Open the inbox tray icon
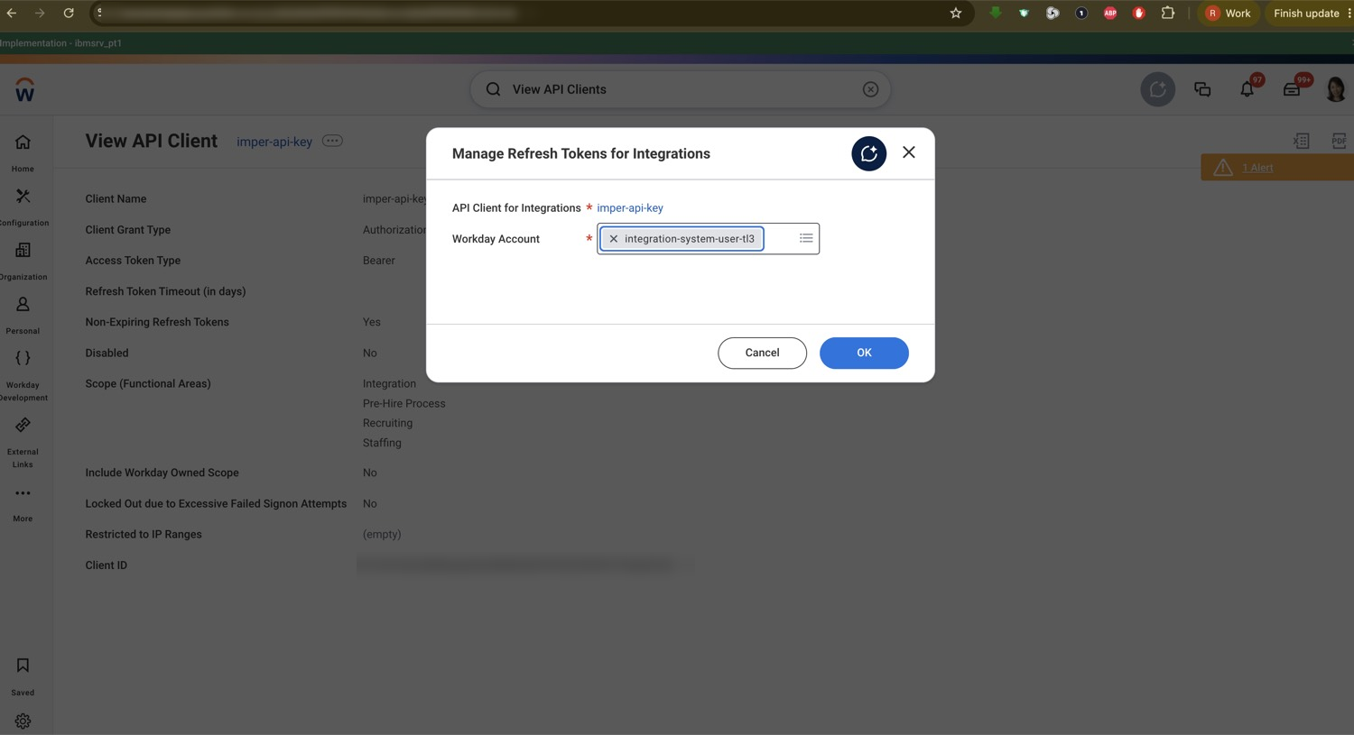Screen dimensions: 1354x735 pos(1292,88)
